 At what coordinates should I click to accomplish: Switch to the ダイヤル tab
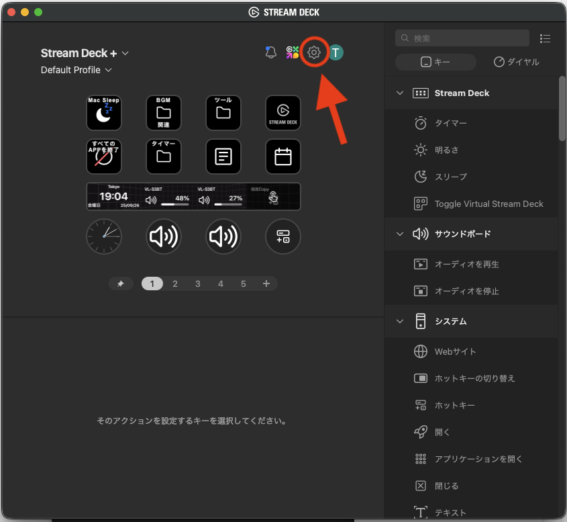517,62
